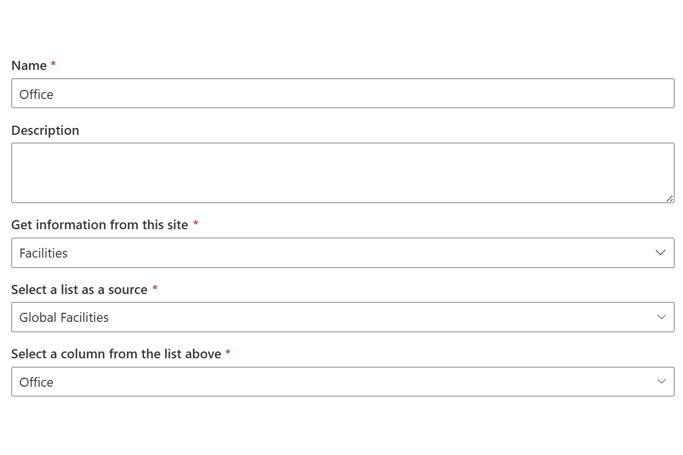Click the required asterisk after 'list above'
The width and height of the screenshot is (683, 455).
(x=228, y=353)
